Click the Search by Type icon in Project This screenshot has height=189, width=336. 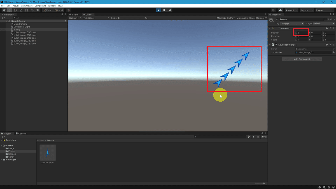tap(249, 137)
